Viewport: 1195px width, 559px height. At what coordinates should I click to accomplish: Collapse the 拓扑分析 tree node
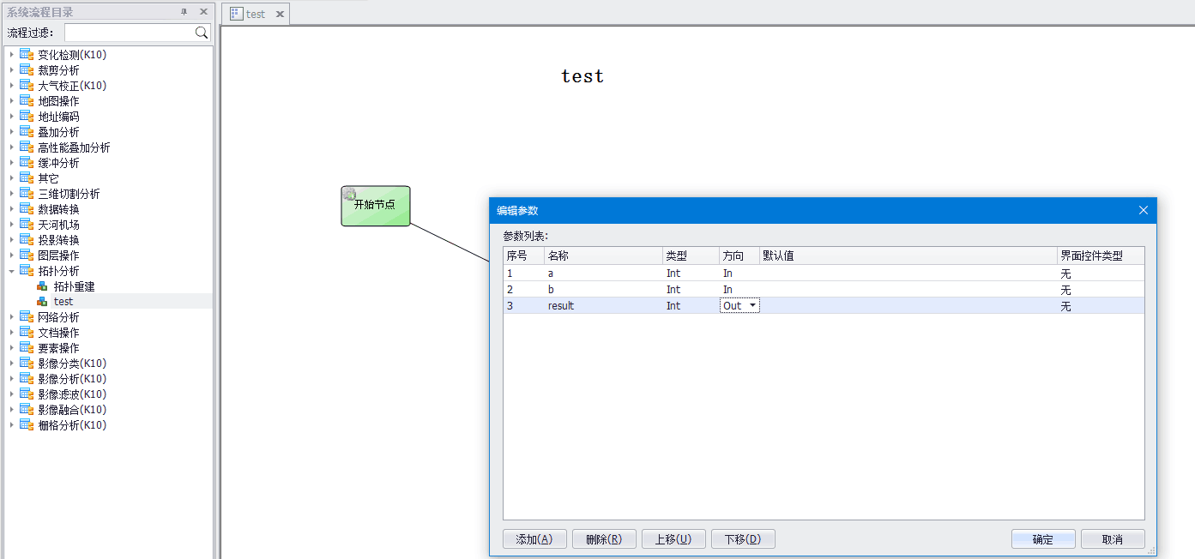click(12, 271)
